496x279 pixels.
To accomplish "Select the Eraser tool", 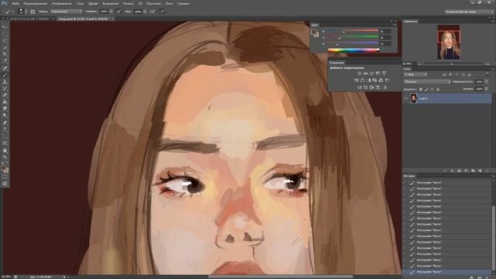I will pyautogui.click(x=5, y=95).
